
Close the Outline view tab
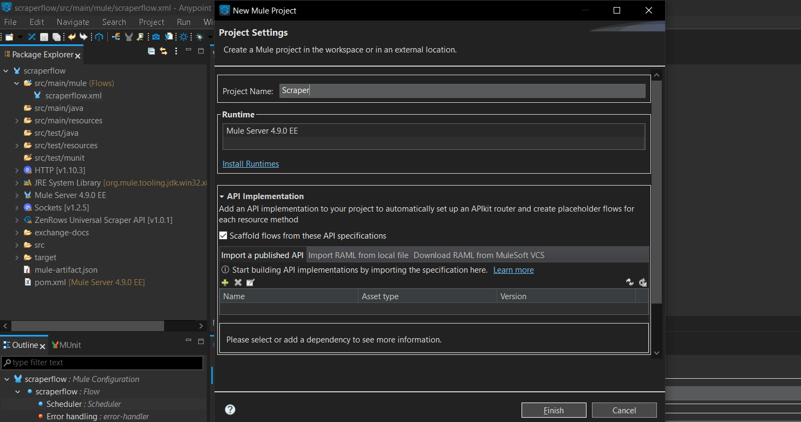coord(42,346)
